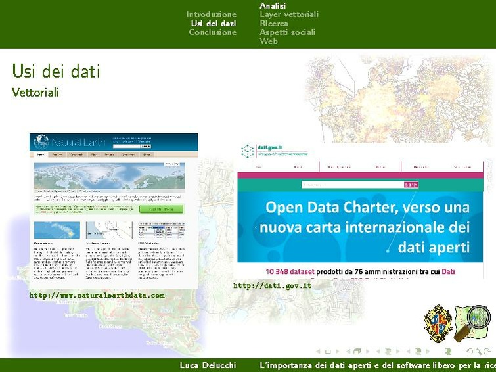Click the go forward curved arrow
The image size is (496, 372).
[x=487, y=352]
